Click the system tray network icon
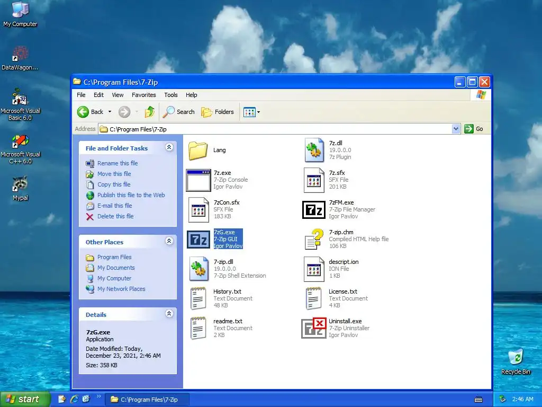Viewport: 542px width, 407px height. point(503,399)
